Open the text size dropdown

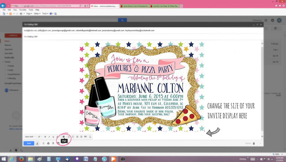[40, 137]
